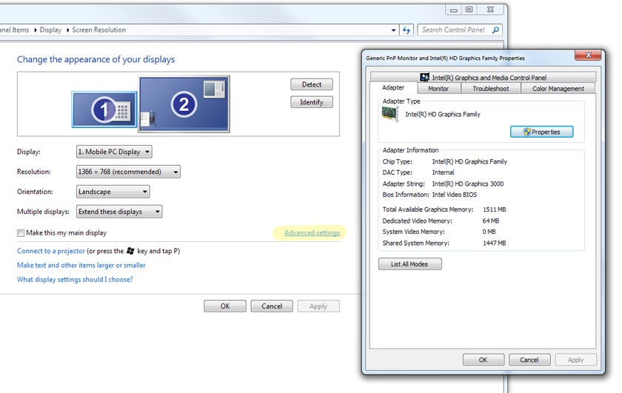Click the Adapter String value Intel(R) HD Graphics 3000
The width and height of the screenshot is (622, 393).
click(468, 184)
